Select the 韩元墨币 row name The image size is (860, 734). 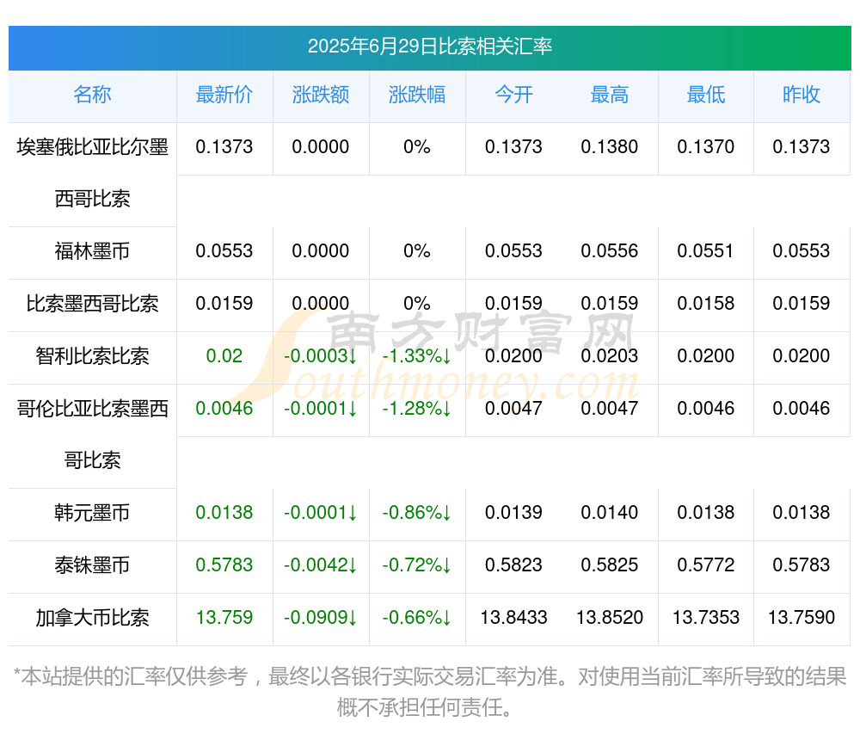[x=92, y=513]
